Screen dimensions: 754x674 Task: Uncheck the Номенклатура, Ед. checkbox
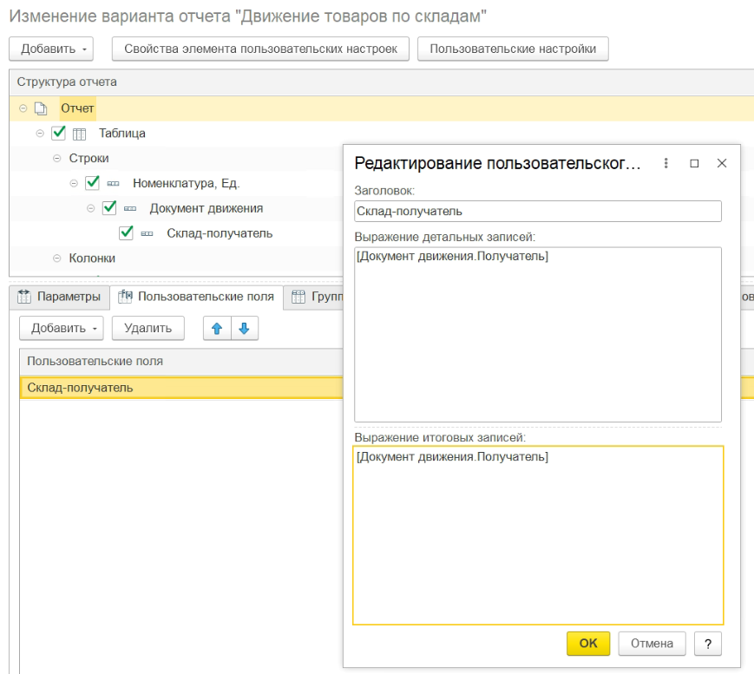click(92, 183)
